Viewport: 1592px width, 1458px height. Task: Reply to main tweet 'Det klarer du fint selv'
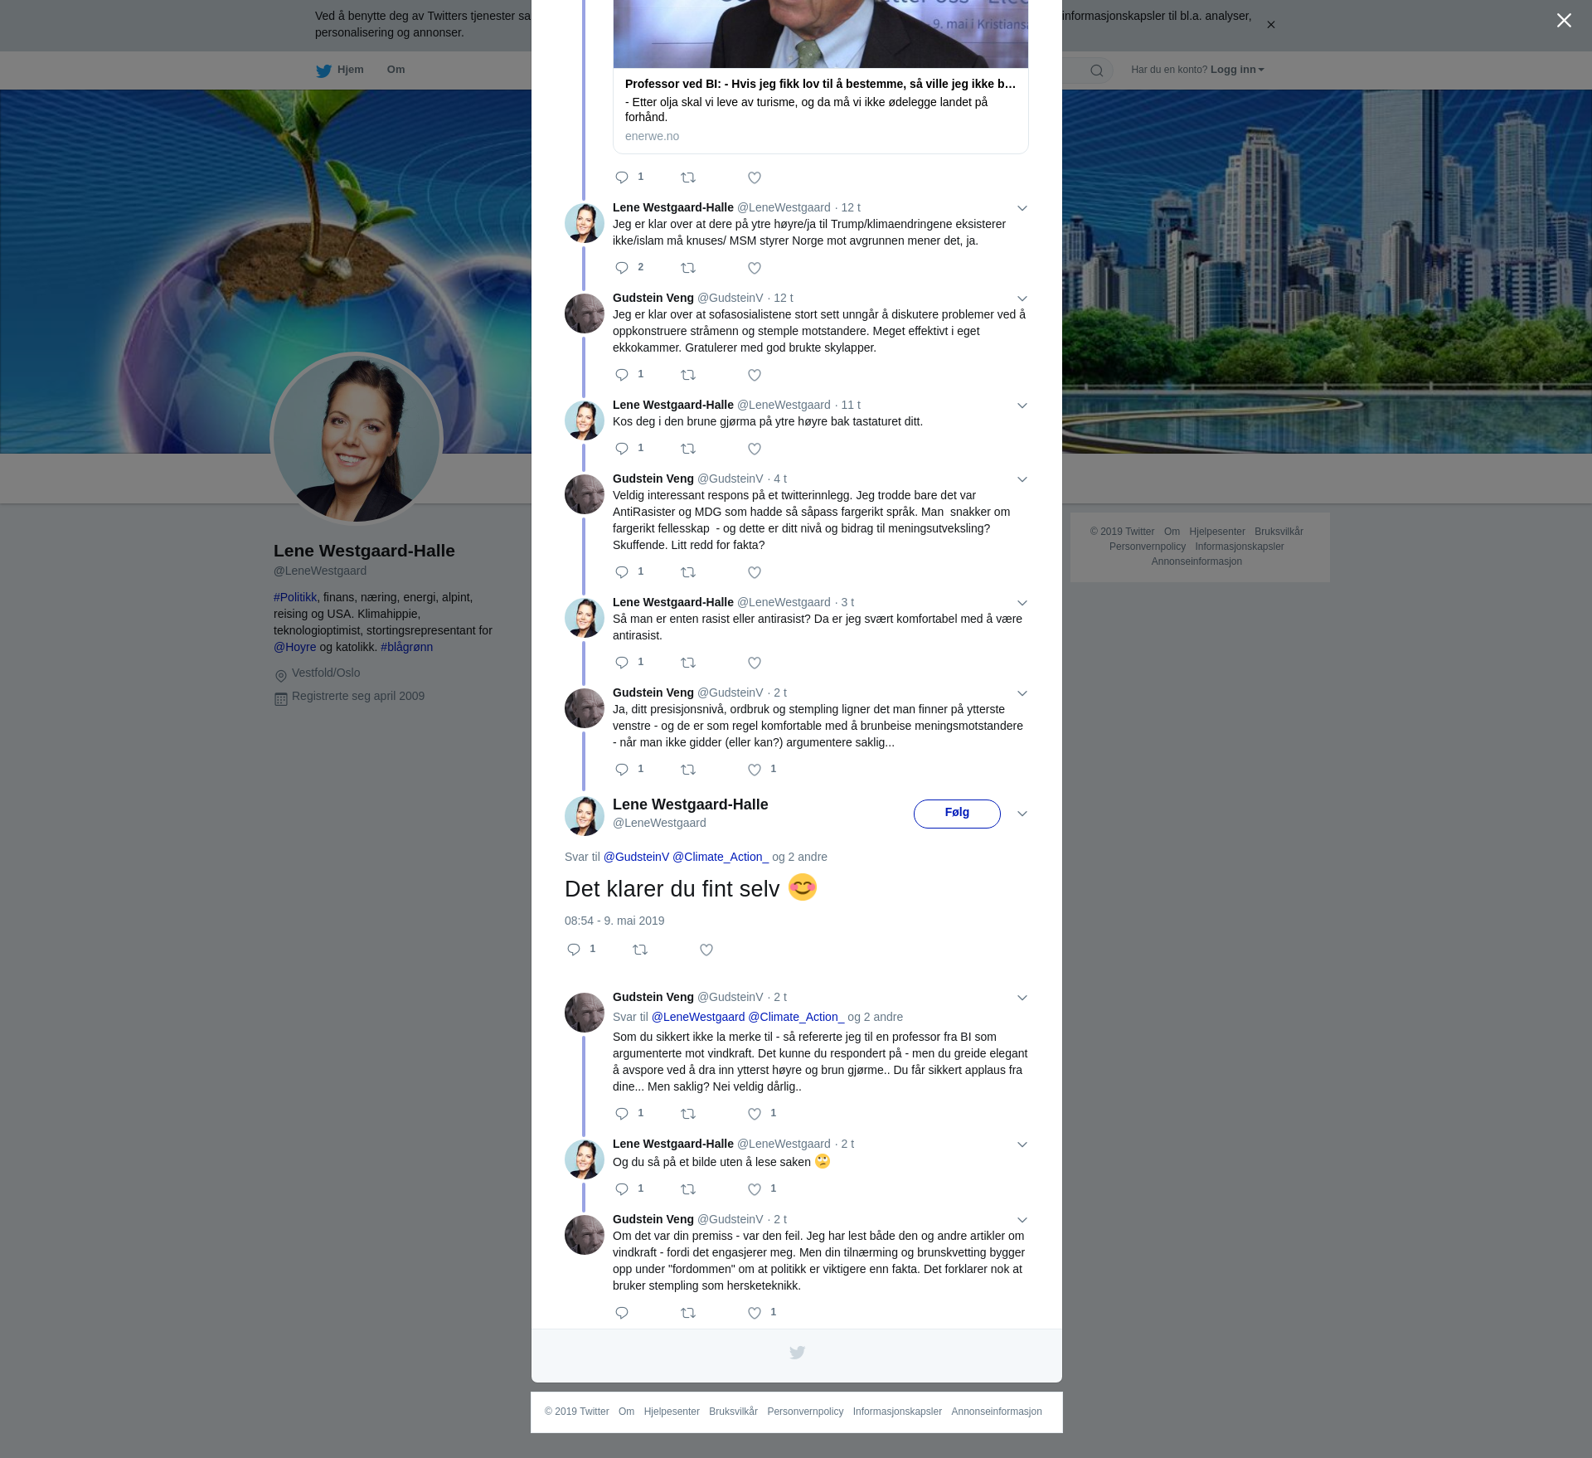pos(574,950)
